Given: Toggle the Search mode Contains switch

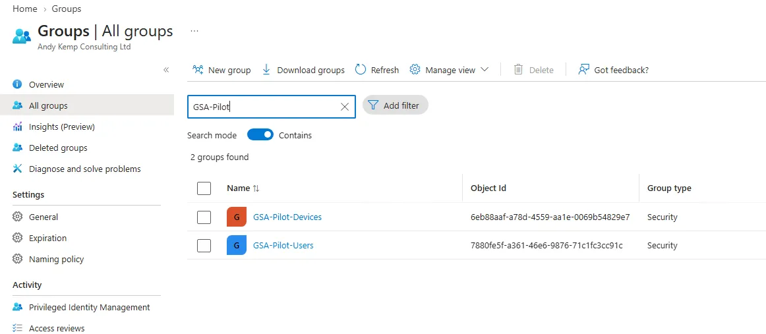Looking at the screenshot, I should click(260, 135).
